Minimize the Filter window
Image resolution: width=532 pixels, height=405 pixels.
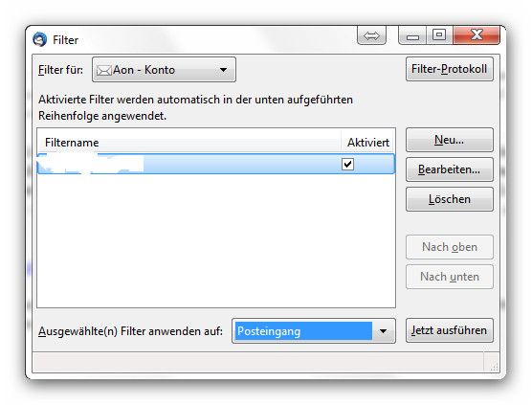click(x=412, y=35)
